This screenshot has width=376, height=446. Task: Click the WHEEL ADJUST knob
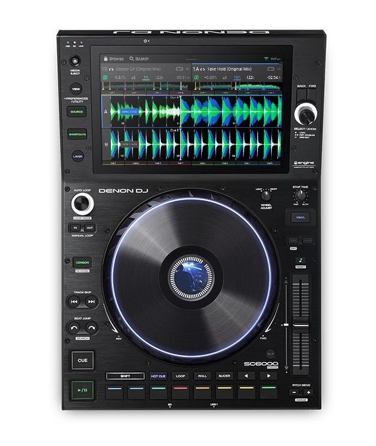pos(266,196)
